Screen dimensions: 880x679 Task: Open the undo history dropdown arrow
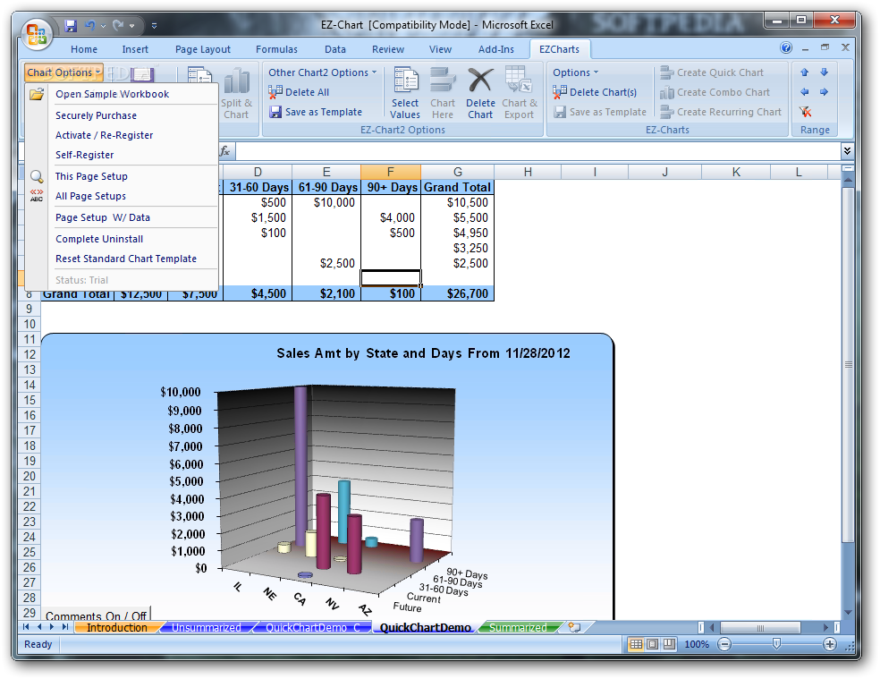tap(103, 26)
